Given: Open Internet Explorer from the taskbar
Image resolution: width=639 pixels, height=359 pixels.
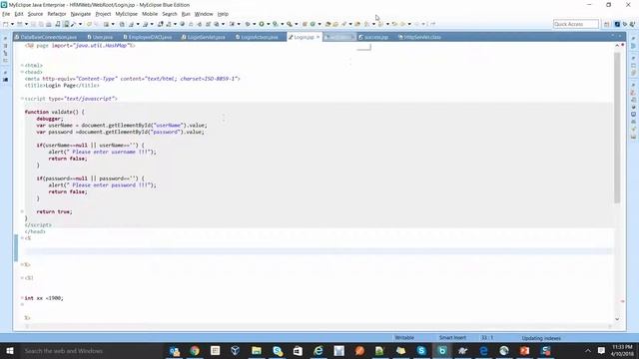Looking at the screenshot, I should pyautogui.click(x=319, y=351).
